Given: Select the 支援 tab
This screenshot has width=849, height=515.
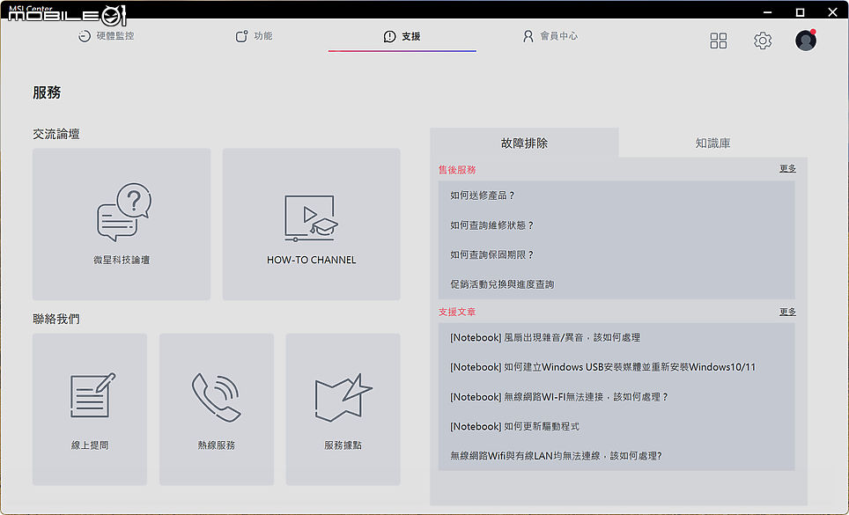Looking at the screenshot, I should (x=402, y=36).
